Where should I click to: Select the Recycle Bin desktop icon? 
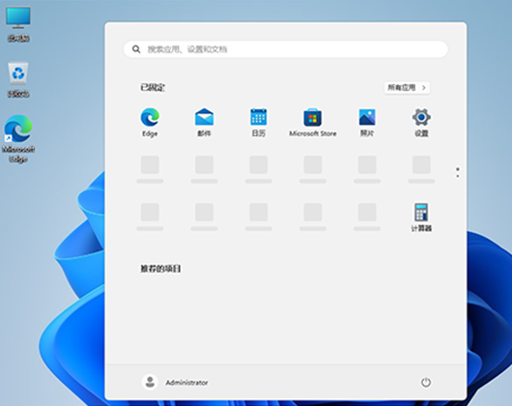click(18, 80)
